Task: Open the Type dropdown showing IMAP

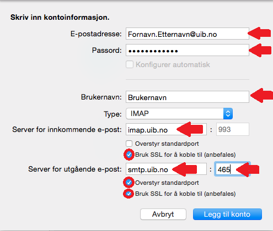Action: click(x=179, y=114)
